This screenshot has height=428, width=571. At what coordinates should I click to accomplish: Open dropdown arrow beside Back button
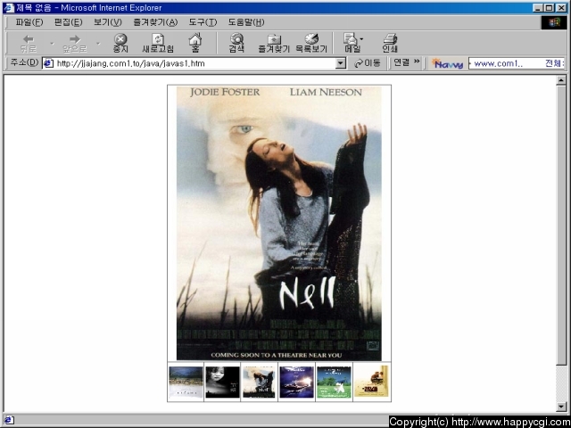click(x=52, y=44)
